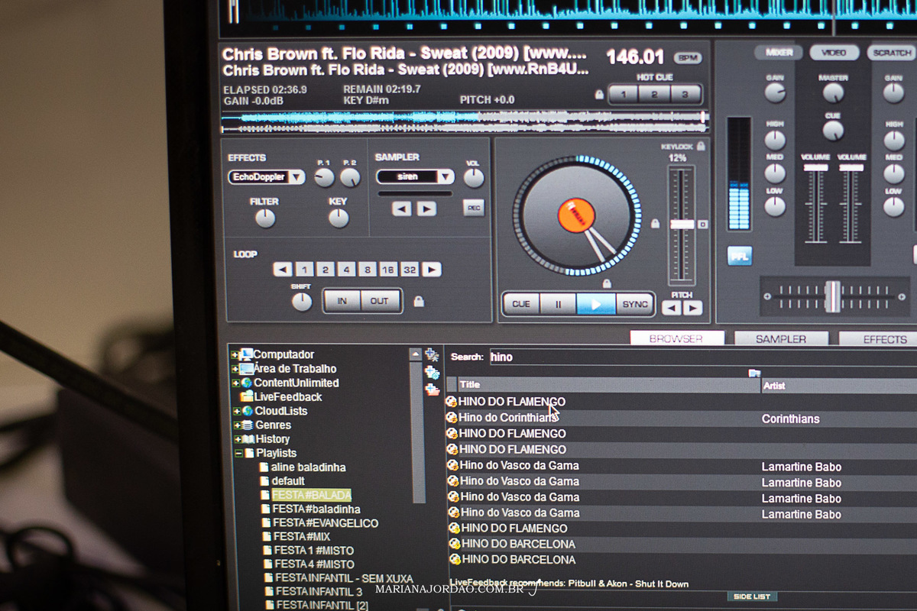Screen dimensions: 917x611
Task: Click the Search input field
Action: (688, 357)
